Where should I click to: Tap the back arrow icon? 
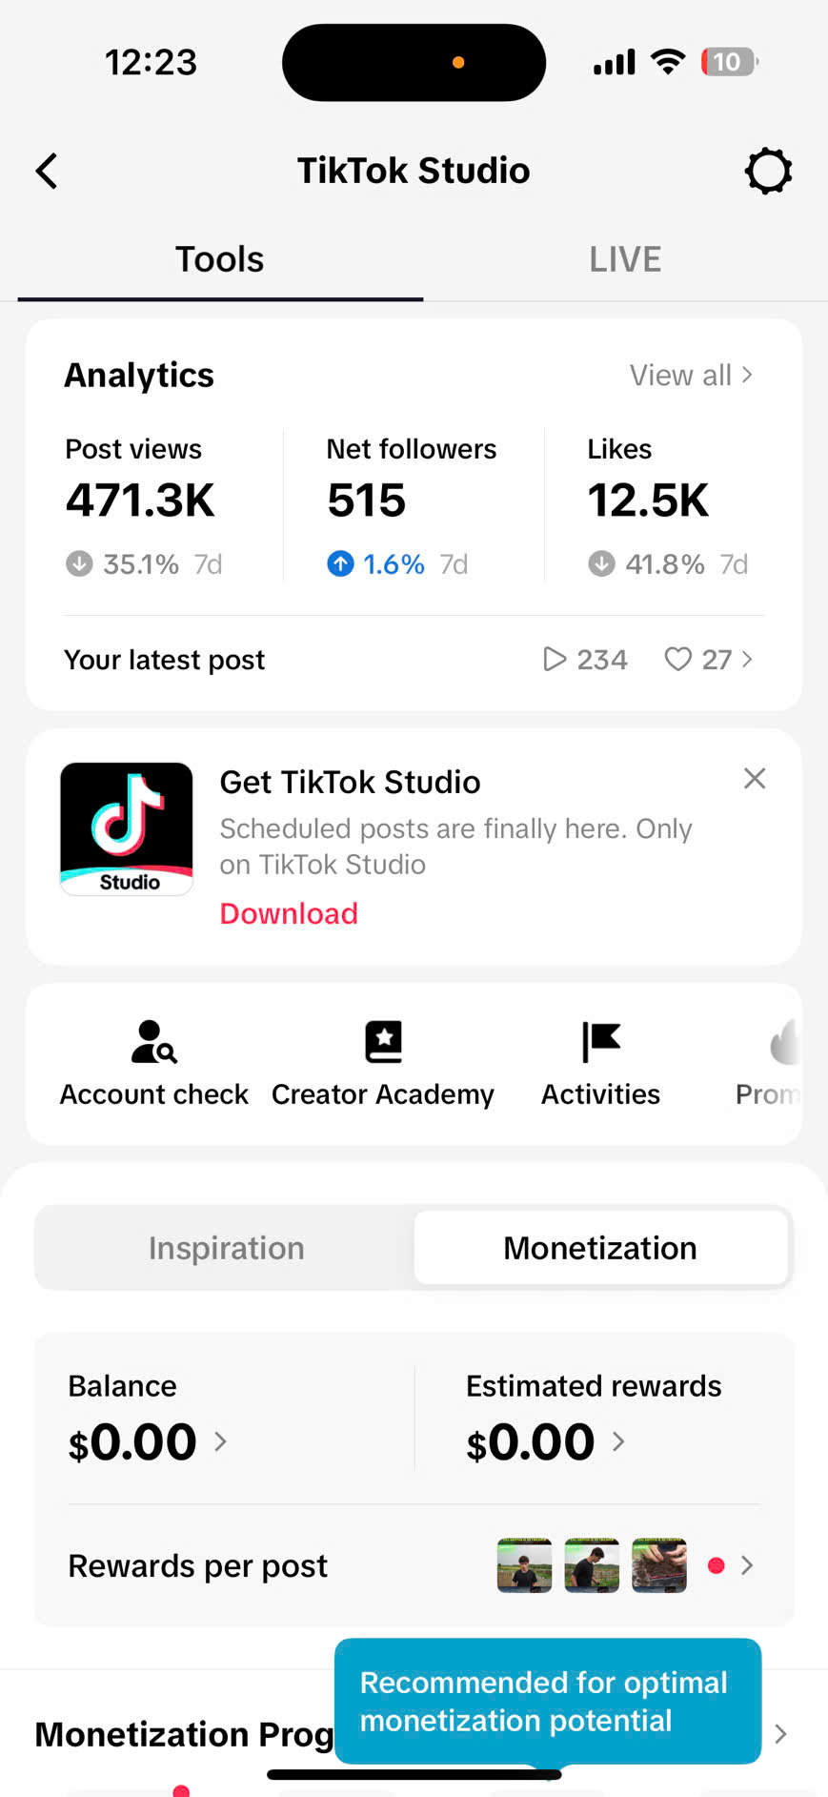pos(47,172)
